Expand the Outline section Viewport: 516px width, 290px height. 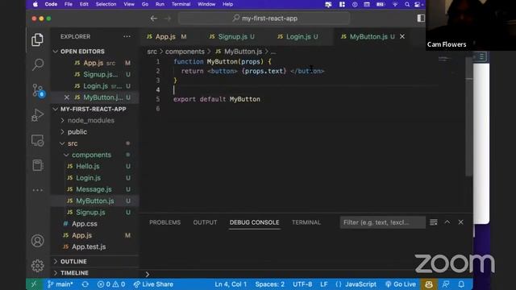pos(56,261)
